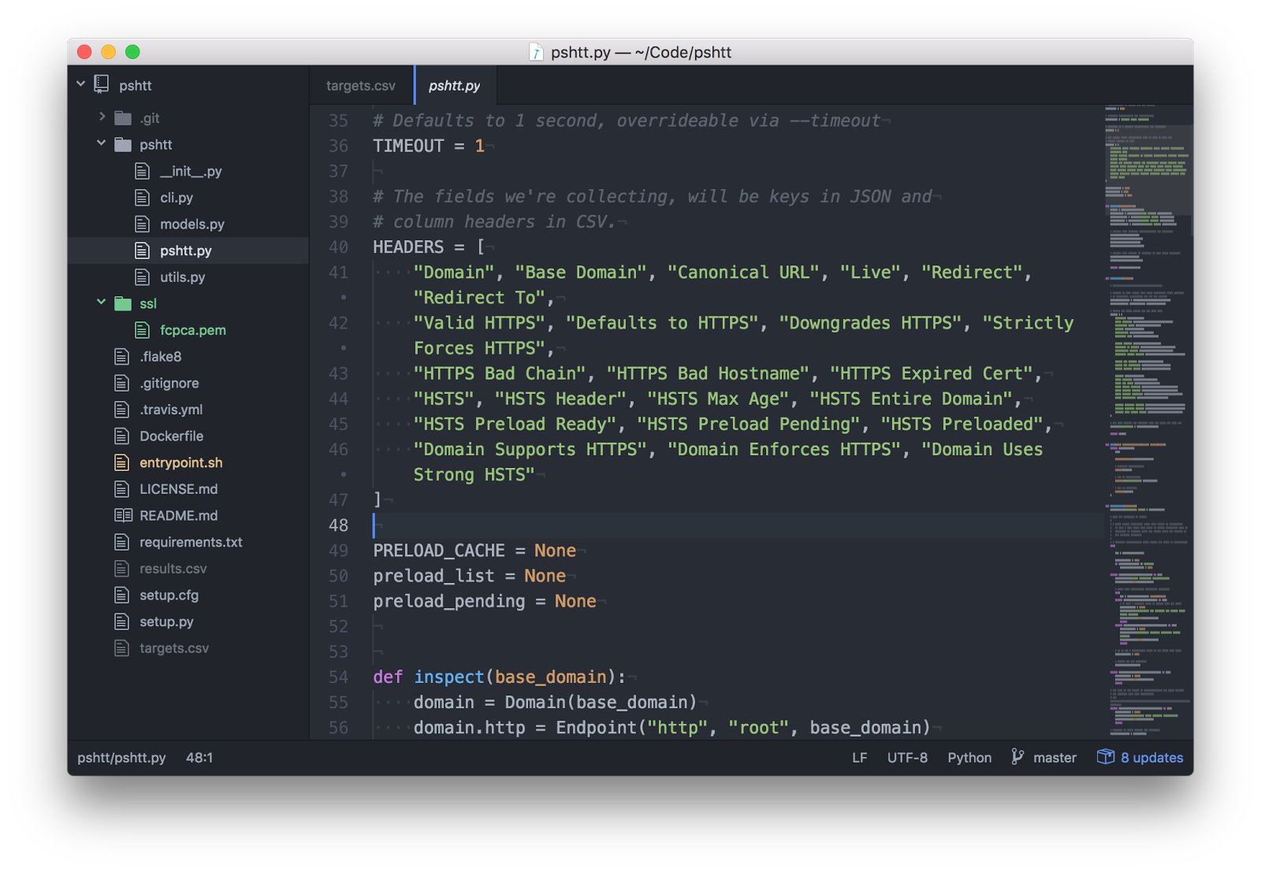The image size is (1261, 872).
Task: Click the Python file icon in title bar
Action: (536, 52)
